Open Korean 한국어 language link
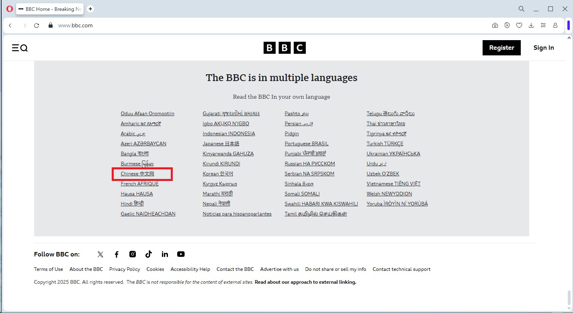Image resolution: width=573 pixels, height=313 pixels. (218, 174)
